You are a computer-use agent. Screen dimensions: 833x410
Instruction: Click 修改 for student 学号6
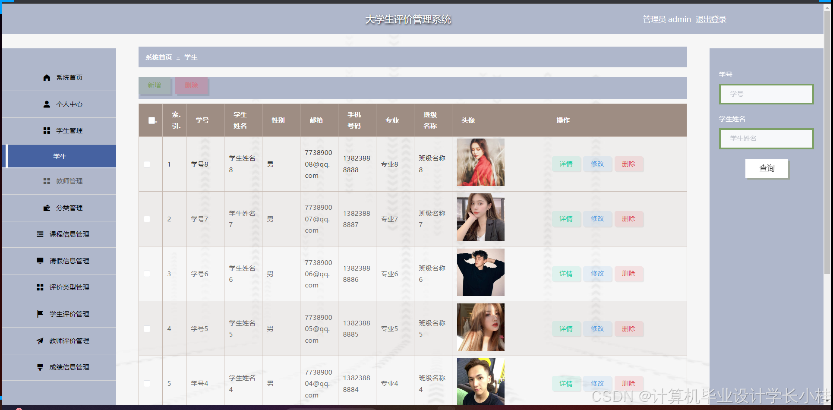(x=597, y=274)
